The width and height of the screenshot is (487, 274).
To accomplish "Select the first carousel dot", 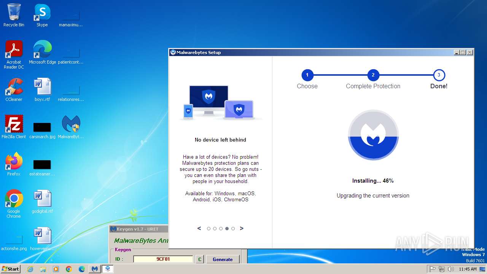I will pos(208,229).
